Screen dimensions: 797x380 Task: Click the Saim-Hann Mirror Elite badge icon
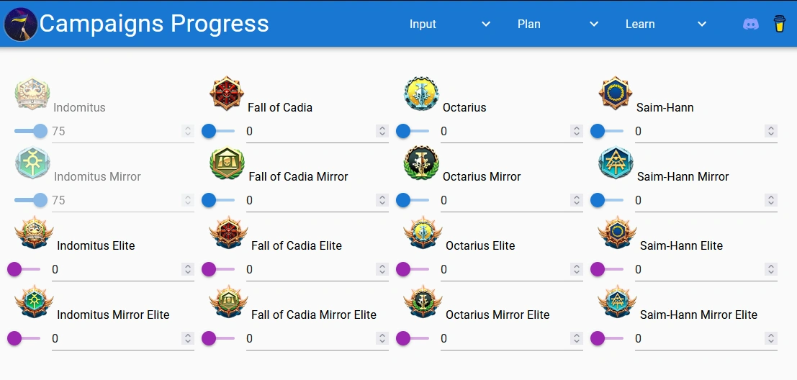pyautogui.click(x=617, y=302)
